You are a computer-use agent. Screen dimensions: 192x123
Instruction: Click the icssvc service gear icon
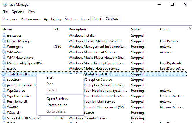pyautogui.click(x=4, y=69)
